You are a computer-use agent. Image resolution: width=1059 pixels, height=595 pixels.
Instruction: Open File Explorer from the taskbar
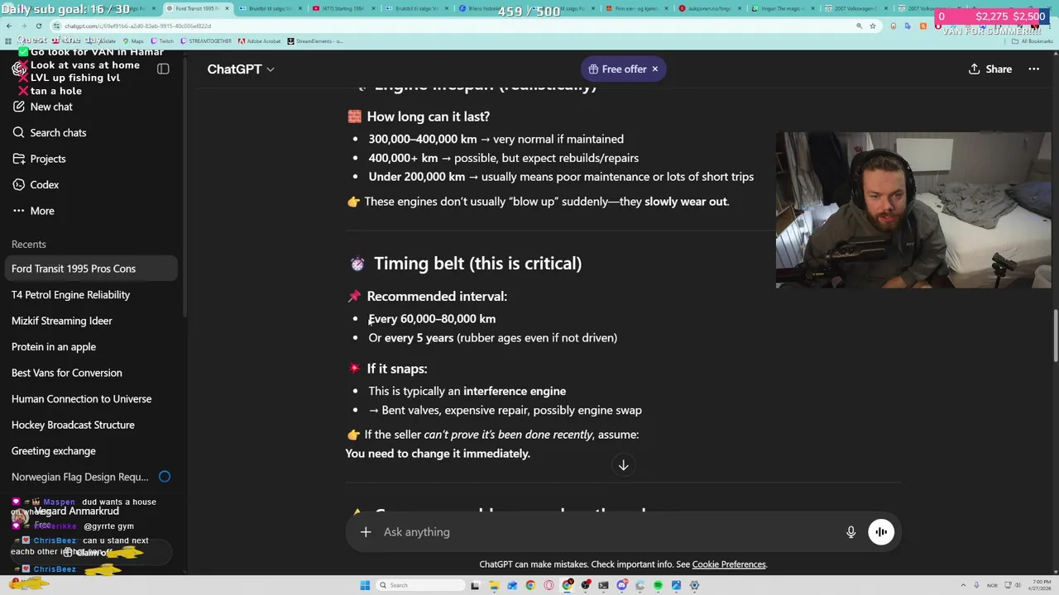coord(494,585)
